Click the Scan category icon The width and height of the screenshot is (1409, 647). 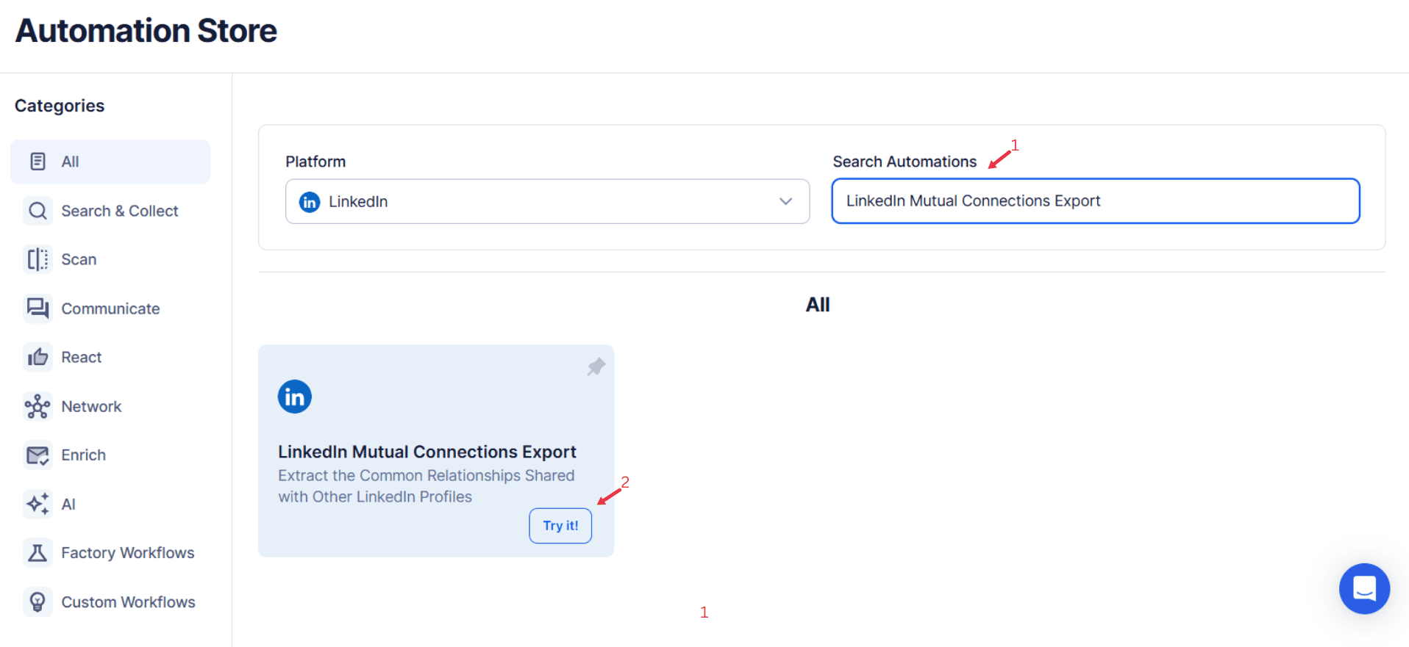[x=38, y=259]
